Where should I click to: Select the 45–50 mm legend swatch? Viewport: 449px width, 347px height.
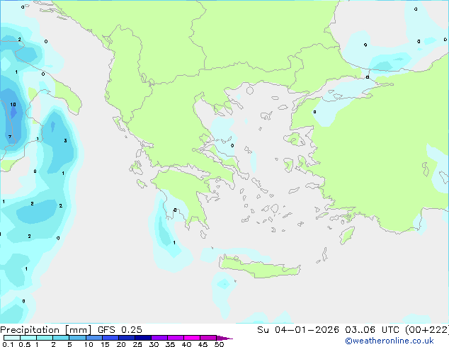point(208,338)
